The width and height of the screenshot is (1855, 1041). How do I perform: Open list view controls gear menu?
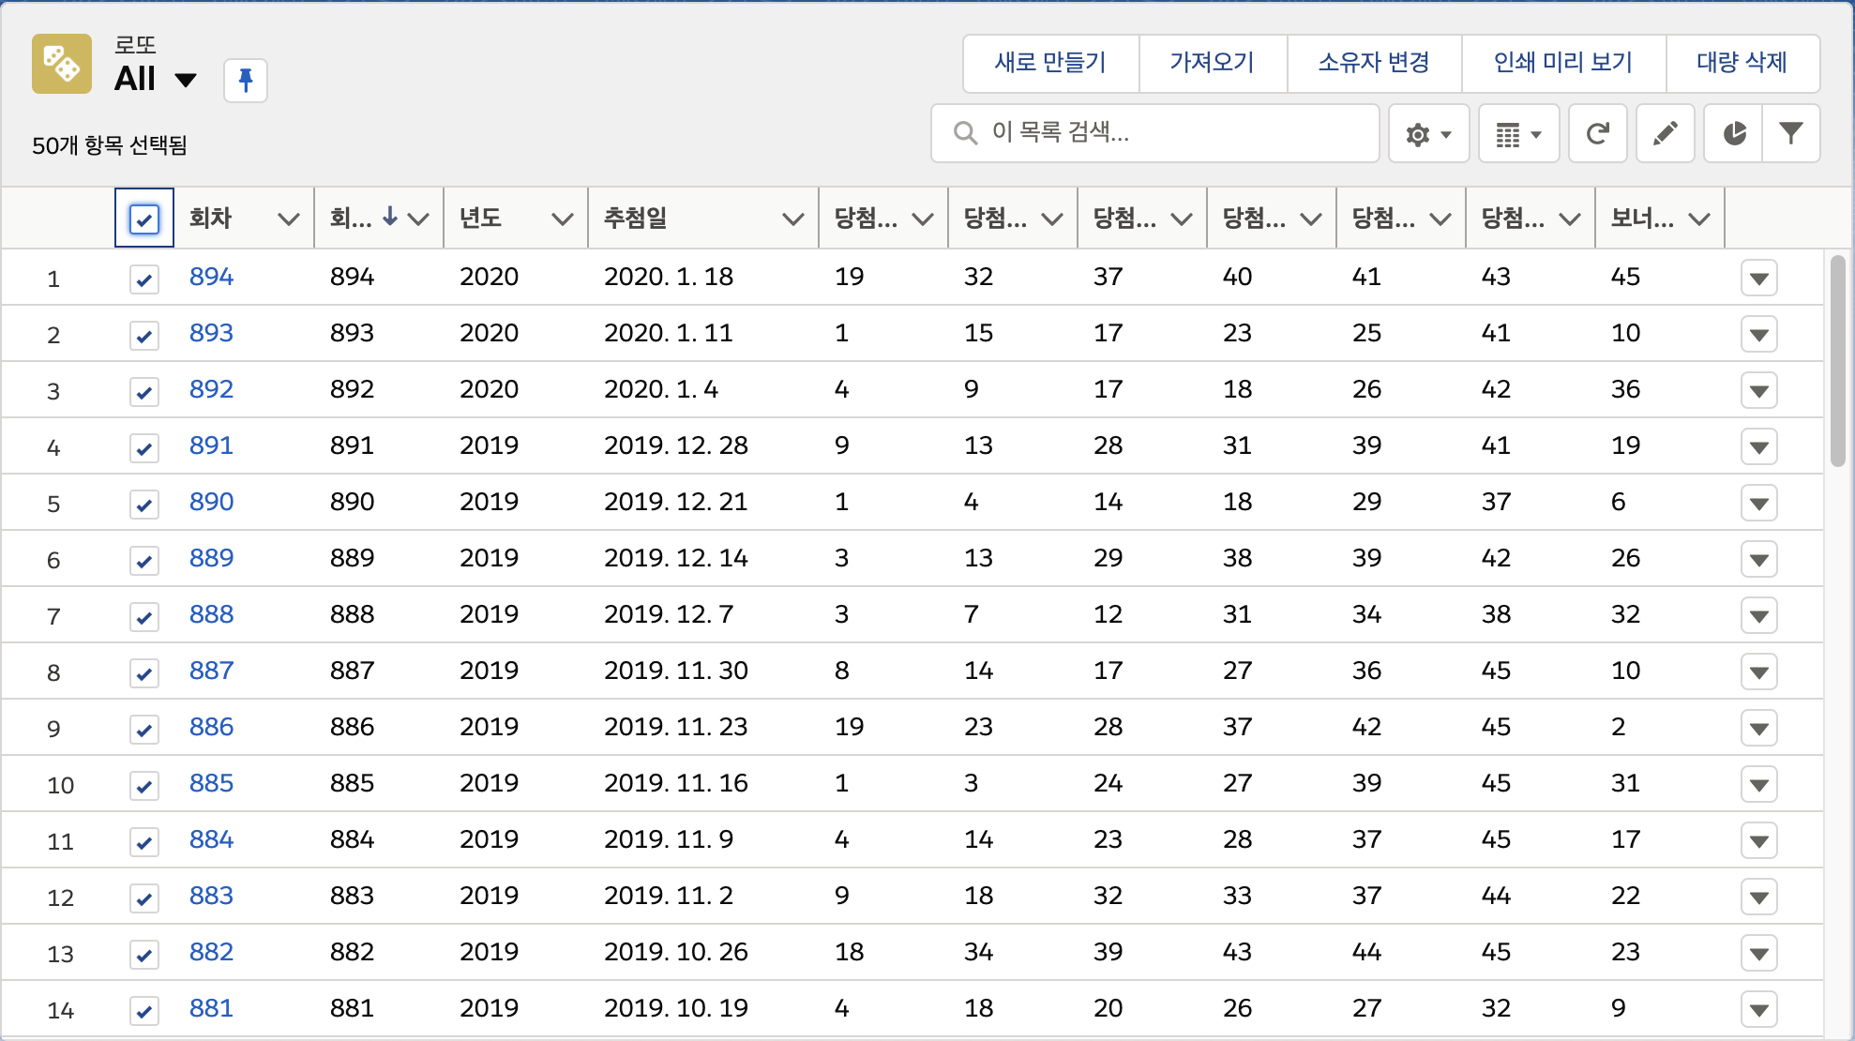coord(1427,134)
